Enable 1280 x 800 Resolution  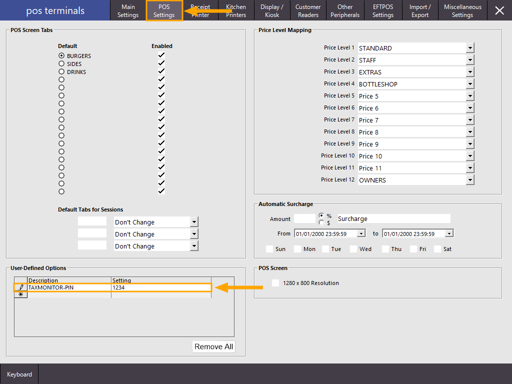[274, 282]
